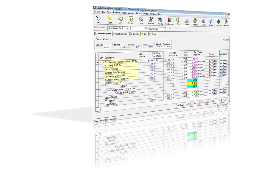Open the Edit menu
Viewport: 278px width, 185px height.
tap(104, 12)
